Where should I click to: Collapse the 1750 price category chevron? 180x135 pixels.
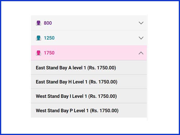click(141, 53)
